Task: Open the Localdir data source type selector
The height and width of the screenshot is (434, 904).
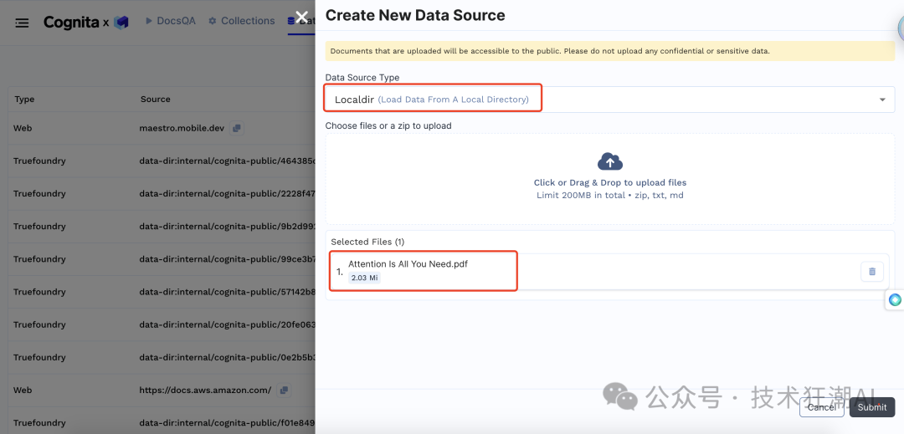Action: (x=432, y=100)
